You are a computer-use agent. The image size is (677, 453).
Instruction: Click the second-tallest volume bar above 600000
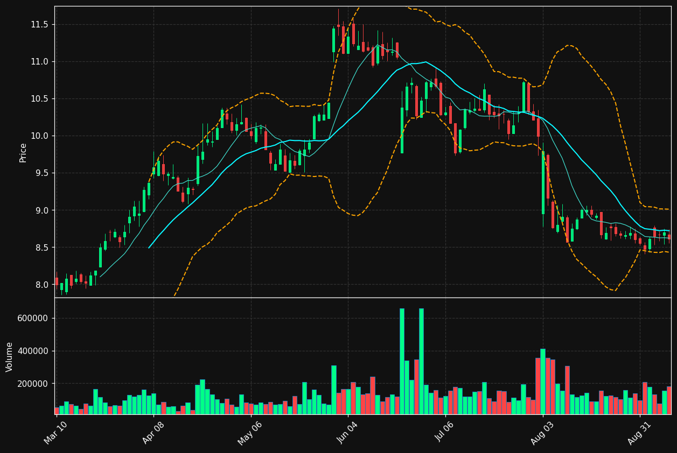421,361
